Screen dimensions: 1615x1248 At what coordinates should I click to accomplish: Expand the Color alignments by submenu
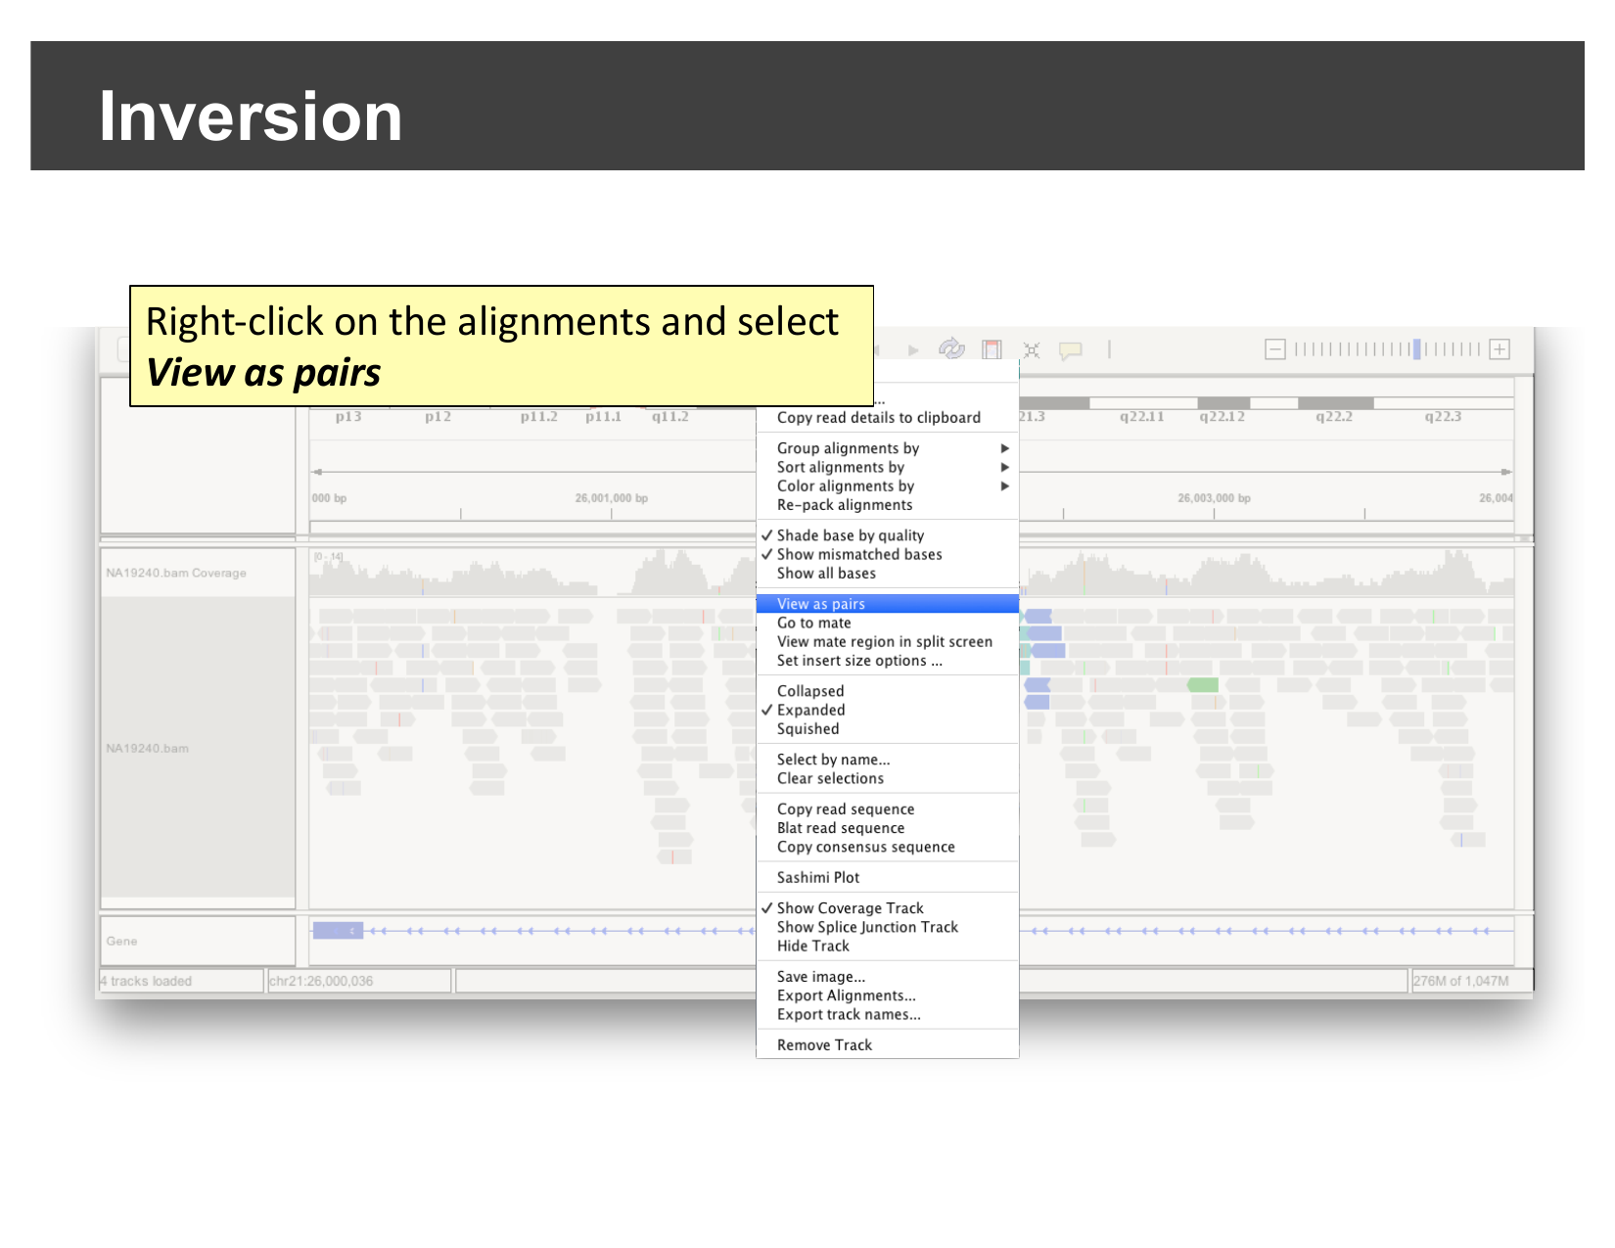tap(888, 486)
